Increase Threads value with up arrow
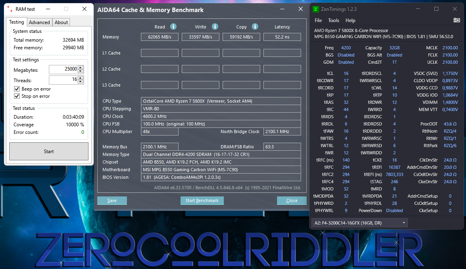The image size is (466, 269). tap(80, 78)
